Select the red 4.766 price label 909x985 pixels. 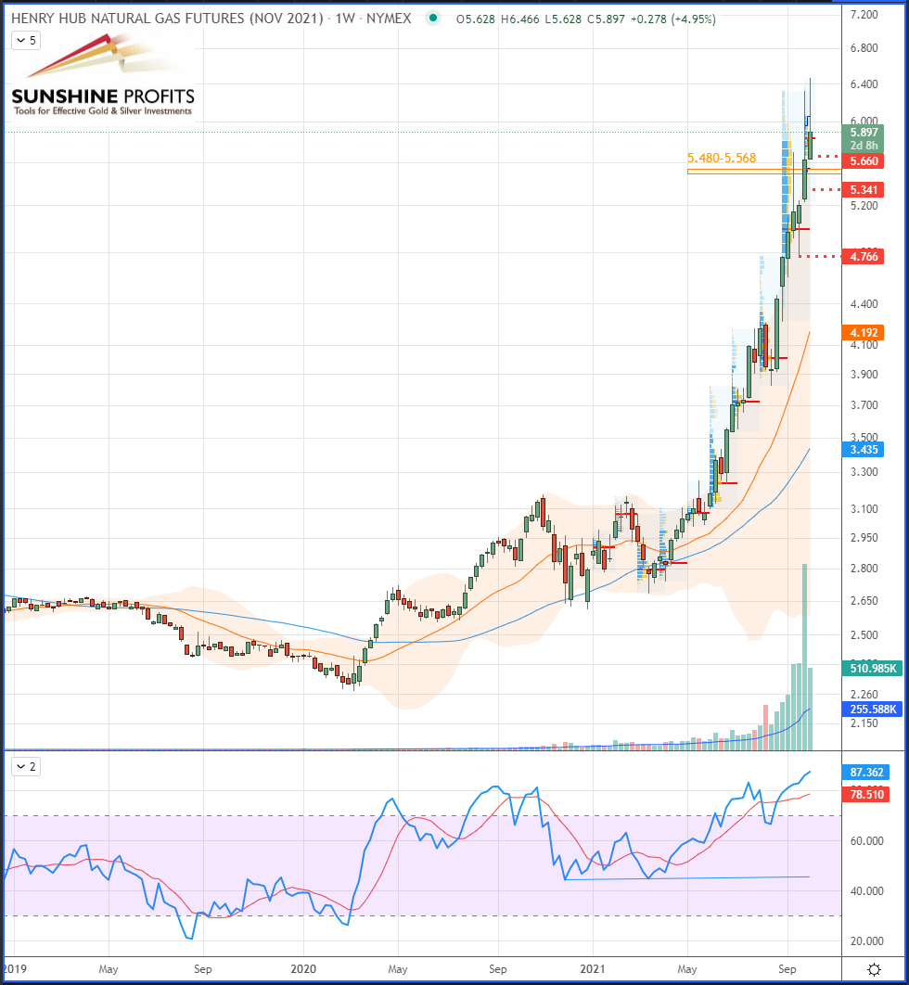click(x=864, y=256)
